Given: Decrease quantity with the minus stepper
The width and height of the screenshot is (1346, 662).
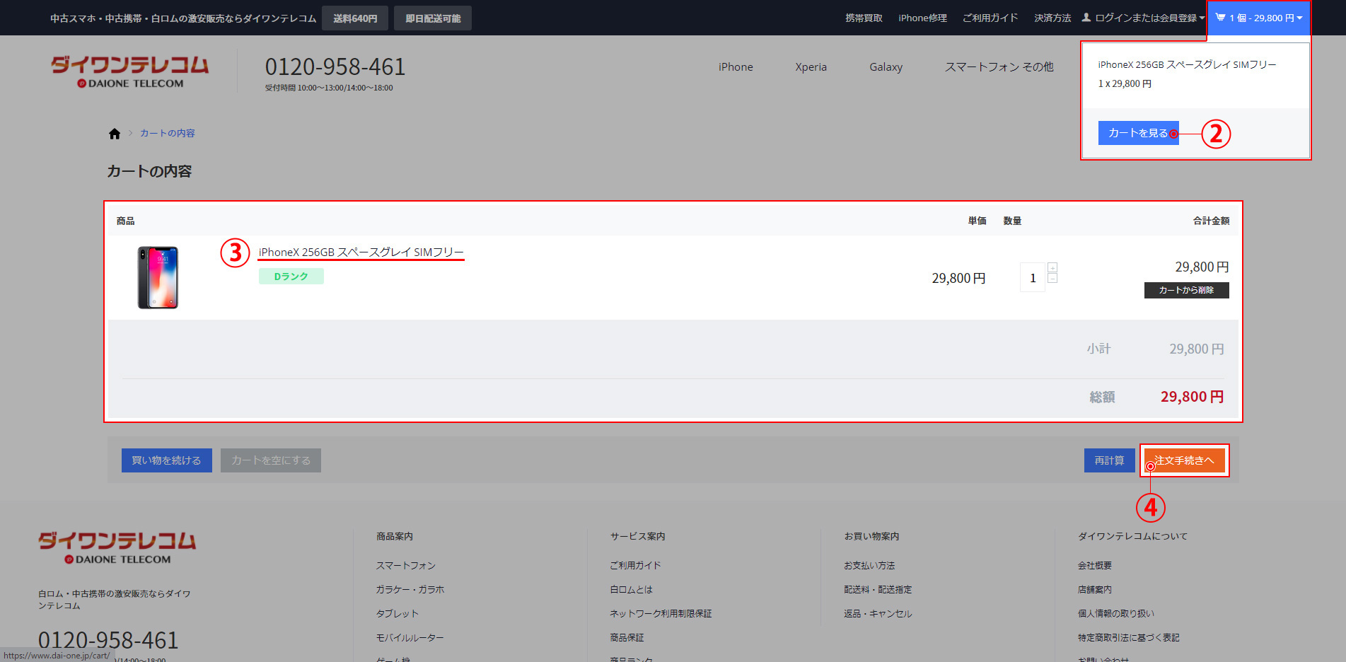Looking at the screenshot, I should [x=1052, y=279].
